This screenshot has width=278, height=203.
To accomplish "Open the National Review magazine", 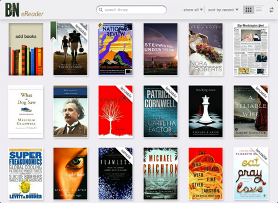I will click(x=116, y=49).
